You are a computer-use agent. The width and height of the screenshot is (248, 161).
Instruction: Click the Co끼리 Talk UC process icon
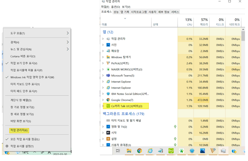(108, 106)
